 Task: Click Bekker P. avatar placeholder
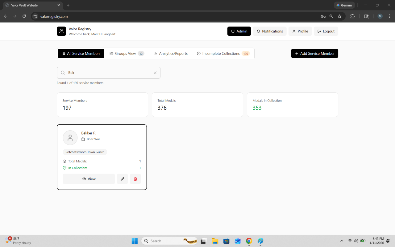tap(70, 138)
